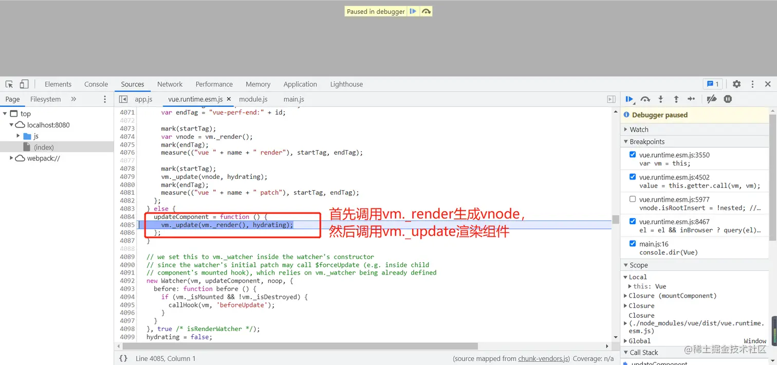
Task: Open the Network panel
Action: tap(170, 84)
